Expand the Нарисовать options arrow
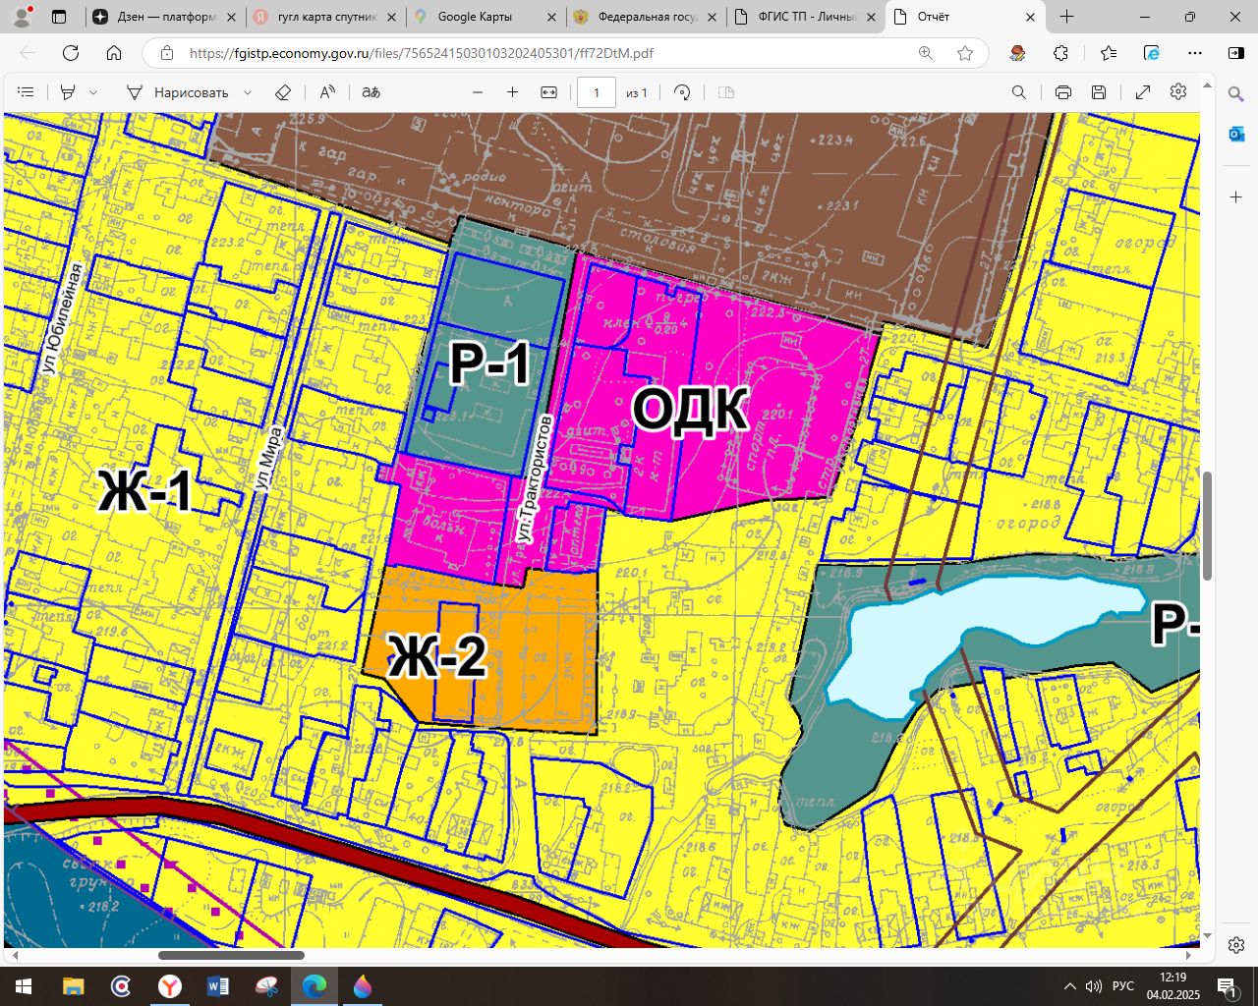The width and height of the screenshot is (1258, 1006). tap(248, 92)
